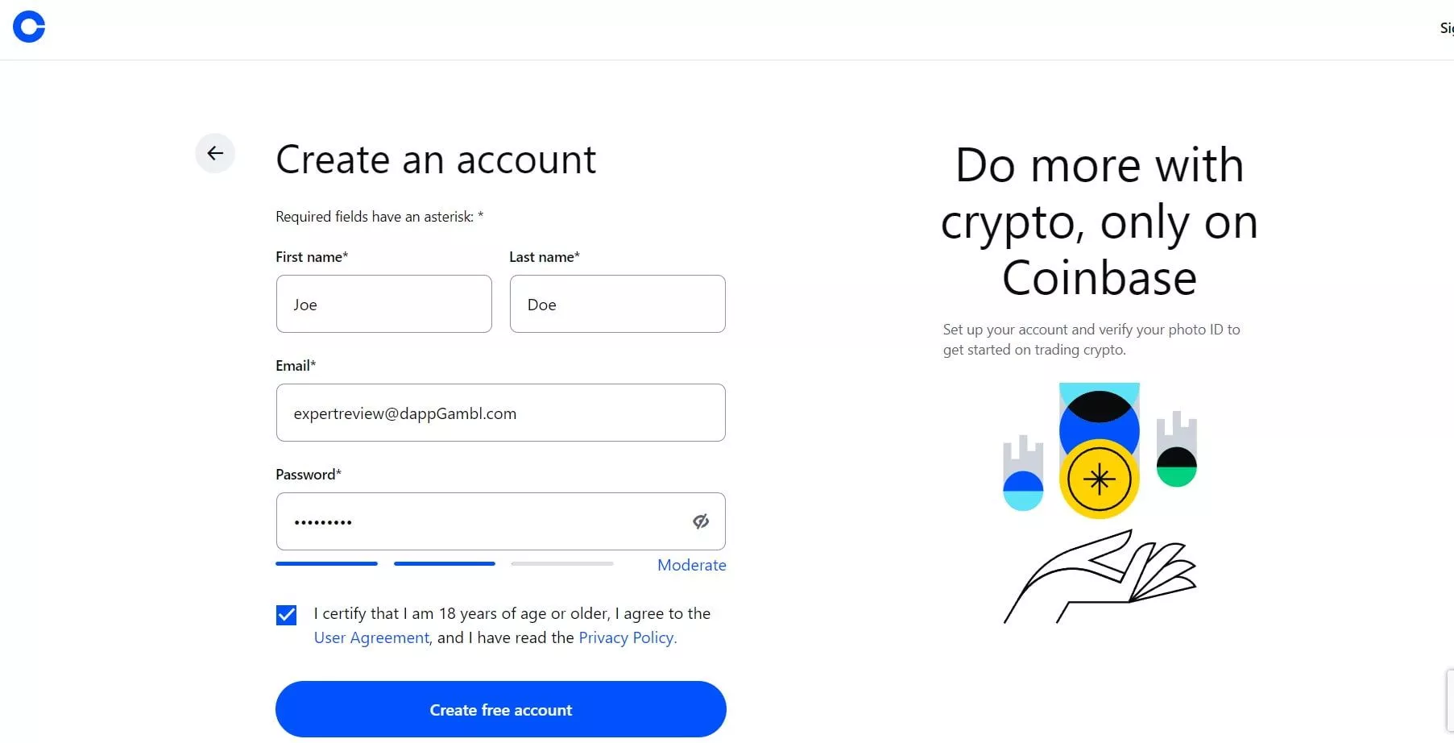1454x743 pixels.
Task: Show password with the crossed-eye icon
Action: 701,521
